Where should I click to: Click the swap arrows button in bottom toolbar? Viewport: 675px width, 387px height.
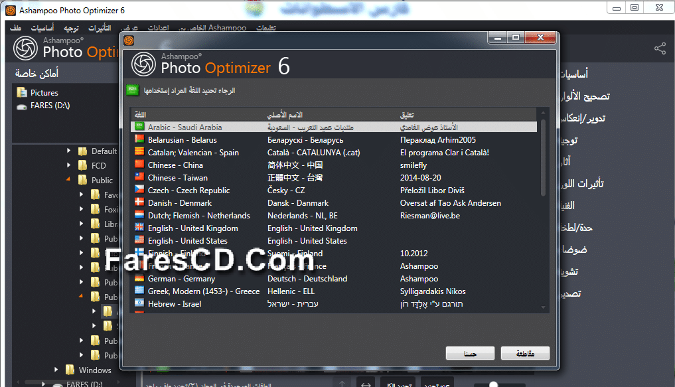tap(366, 384)
